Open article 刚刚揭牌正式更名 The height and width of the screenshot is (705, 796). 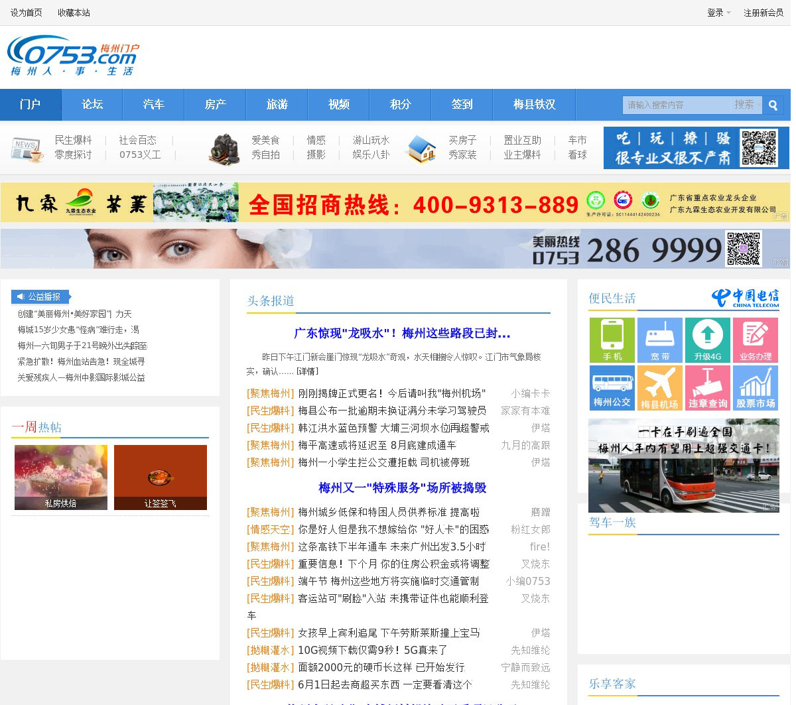point(392,393)
